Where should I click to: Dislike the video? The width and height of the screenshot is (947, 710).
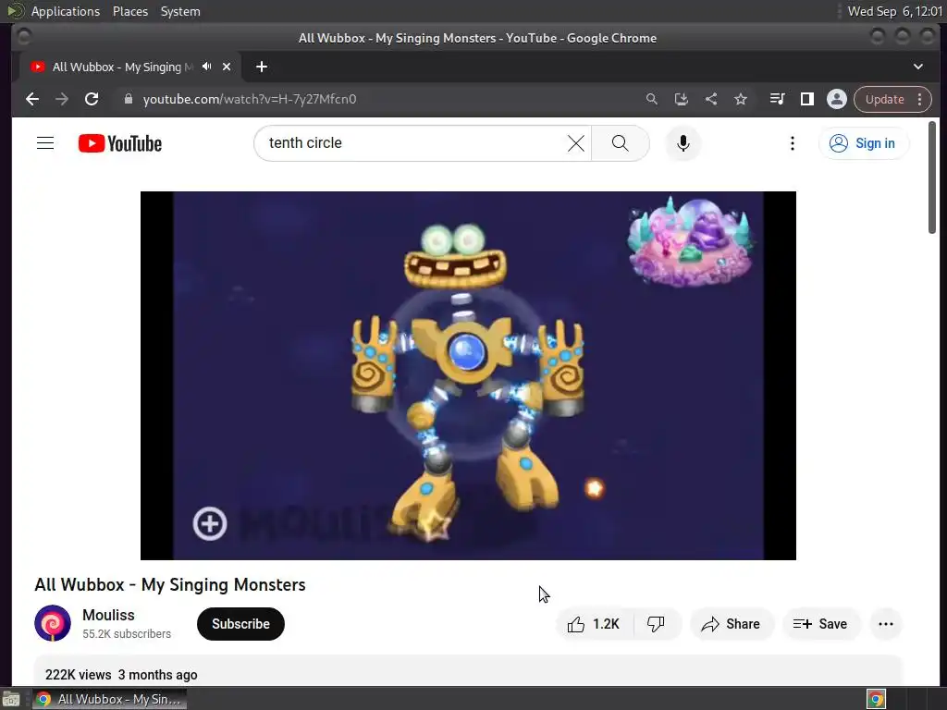pos(656,624)
